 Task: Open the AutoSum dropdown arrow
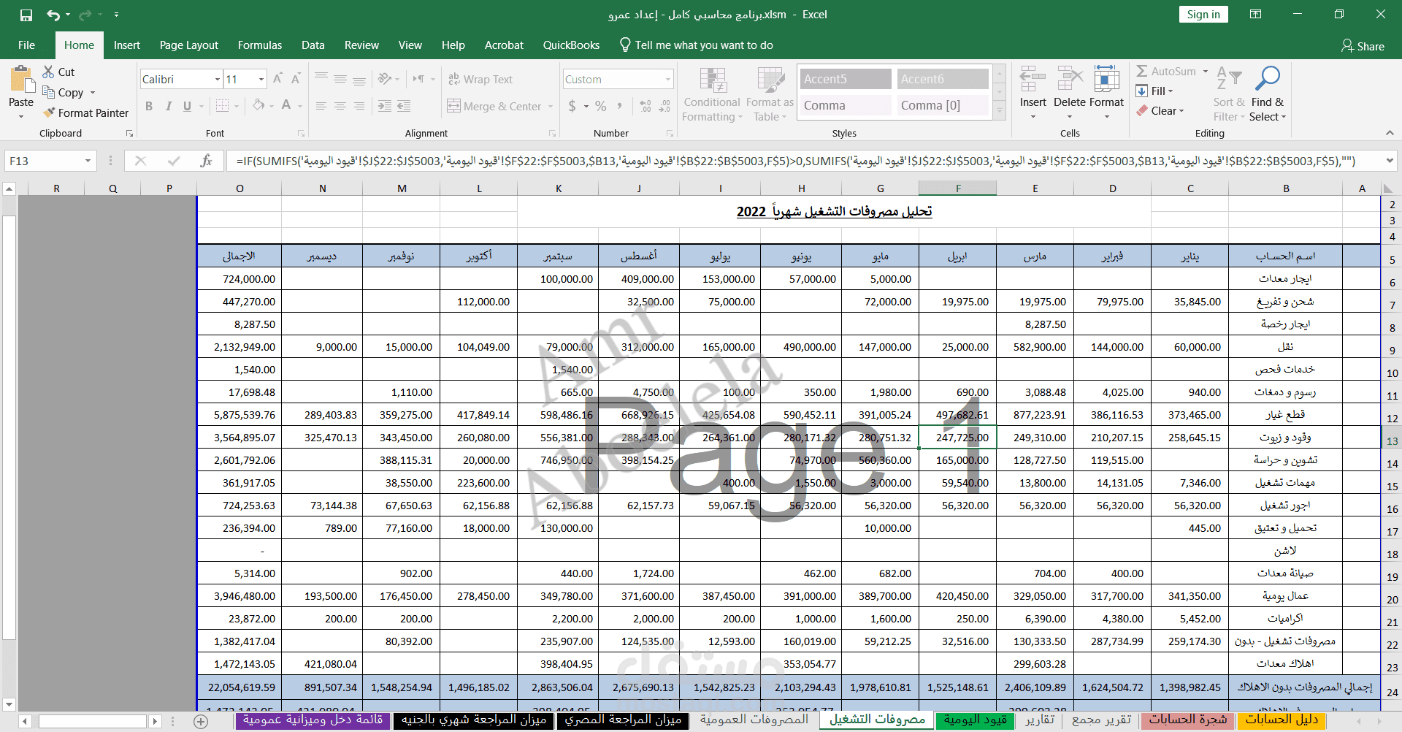click(x=1206, y=71)
